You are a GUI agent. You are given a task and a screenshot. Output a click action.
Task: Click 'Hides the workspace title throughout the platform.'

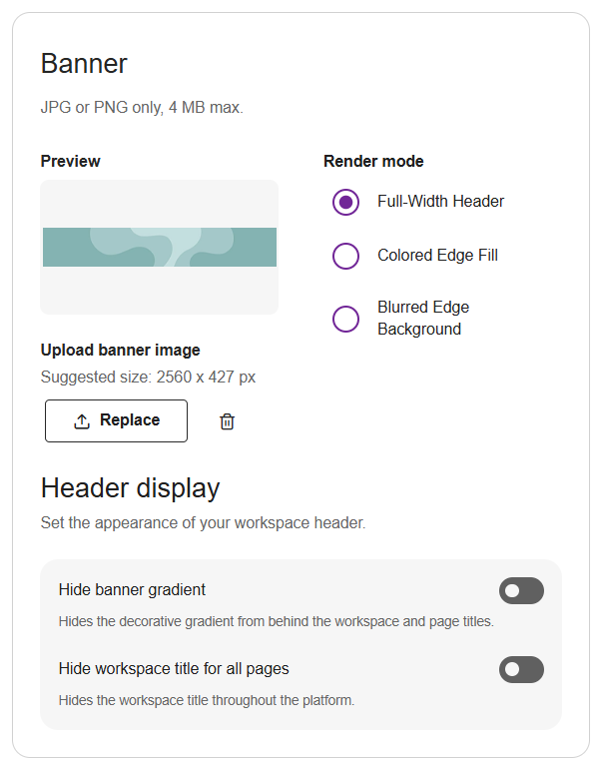tap(207, 700)
